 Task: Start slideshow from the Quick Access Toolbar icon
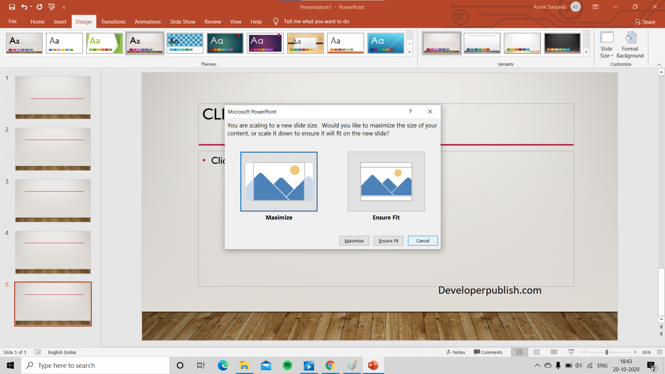click(x=52, y=7)
